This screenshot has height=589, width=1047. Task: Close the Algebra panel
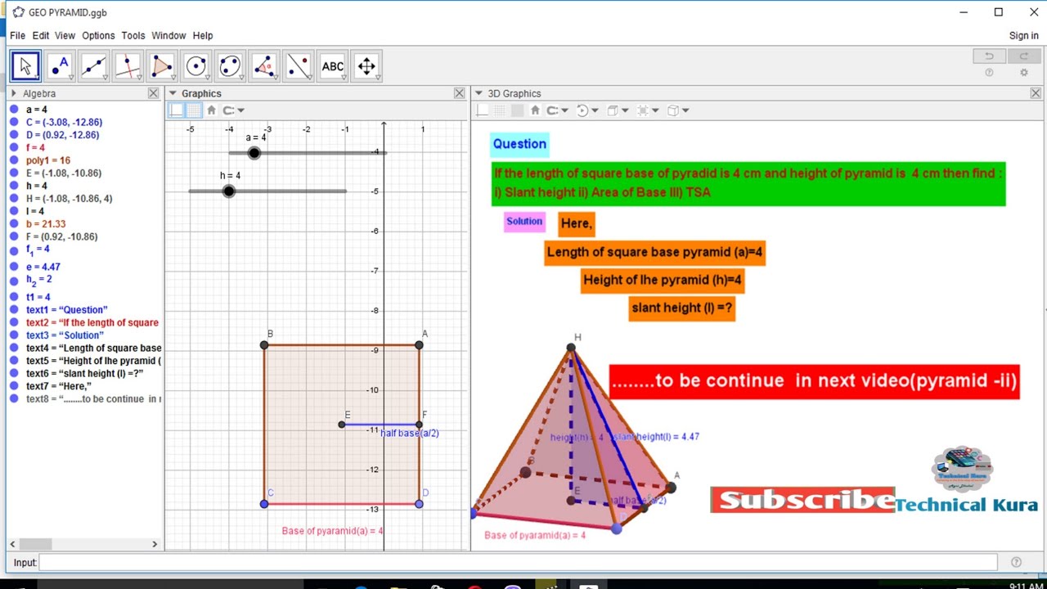pos(153,93)
